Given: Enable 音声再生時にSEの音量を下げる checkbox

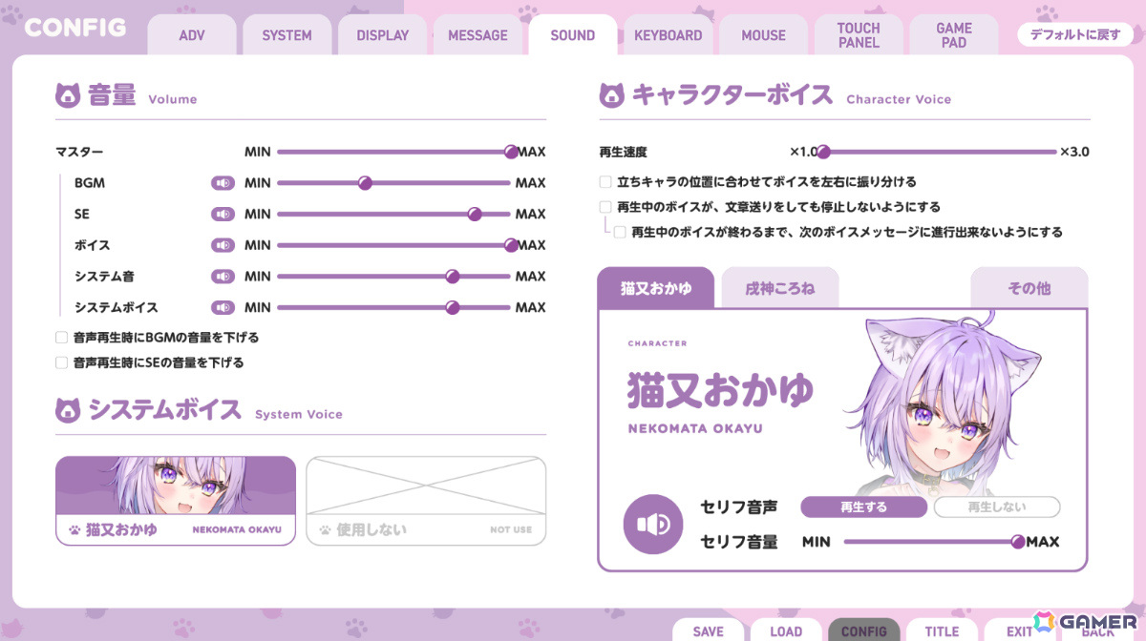Looking at the screenshot, I should [x=61, y=362].
